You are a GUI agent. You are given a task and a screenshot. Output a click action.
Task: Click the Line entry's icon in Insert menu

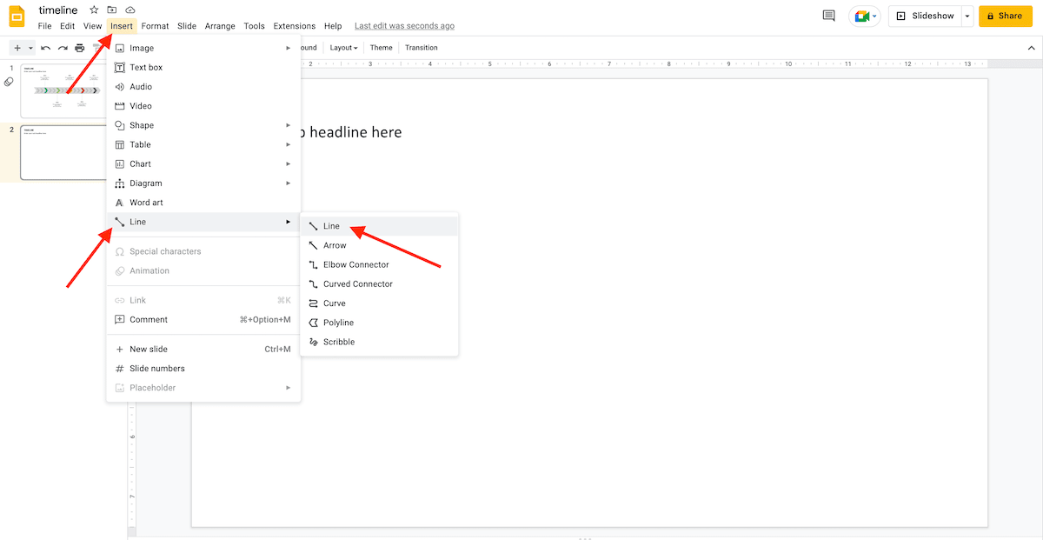click(x=120, y=222)
